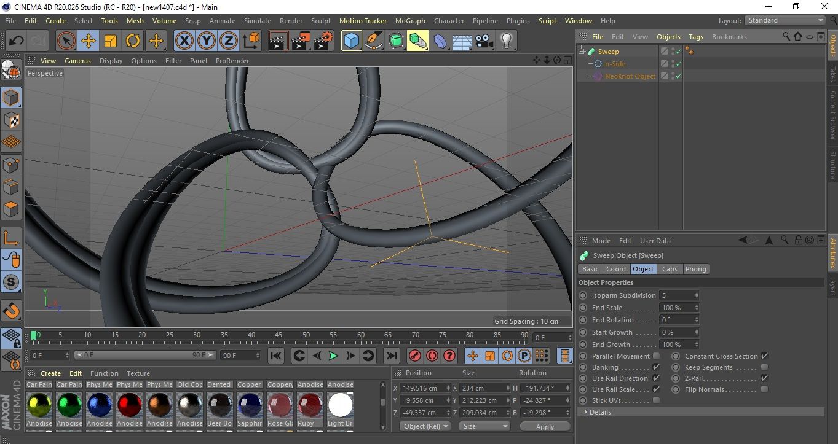Add a Cube primitive object
This screenshot has height=444, width=838.
click(351, 41)
